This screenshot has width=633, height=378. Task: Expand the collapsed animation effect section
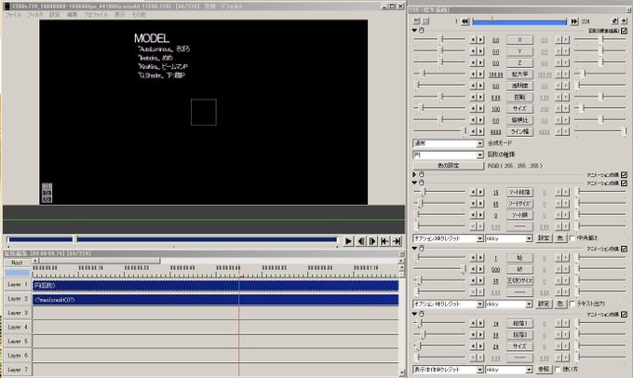point(414,174)
